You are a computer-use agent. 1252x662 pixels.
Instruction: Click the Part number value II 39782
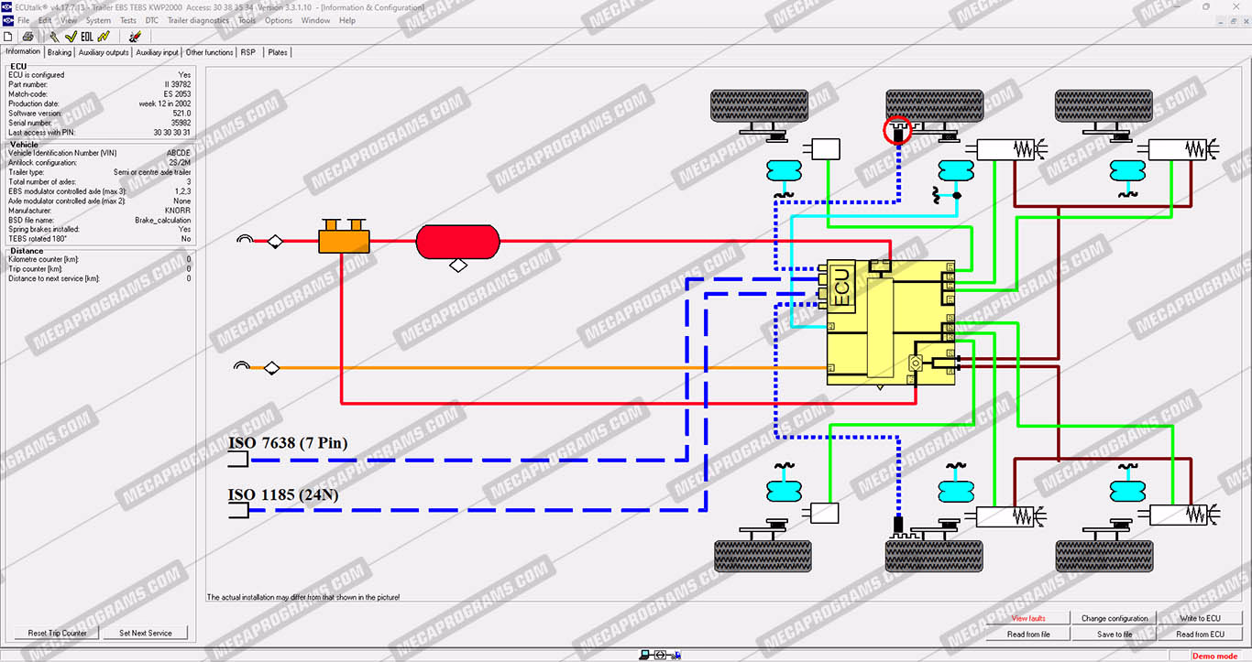tap(178, 84)
